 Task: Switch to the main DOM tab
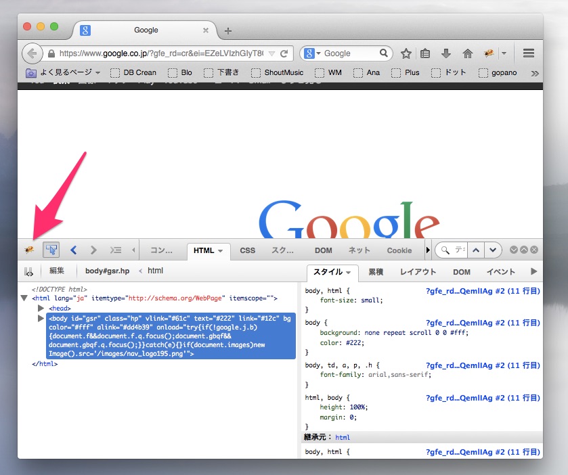[323, 250]
